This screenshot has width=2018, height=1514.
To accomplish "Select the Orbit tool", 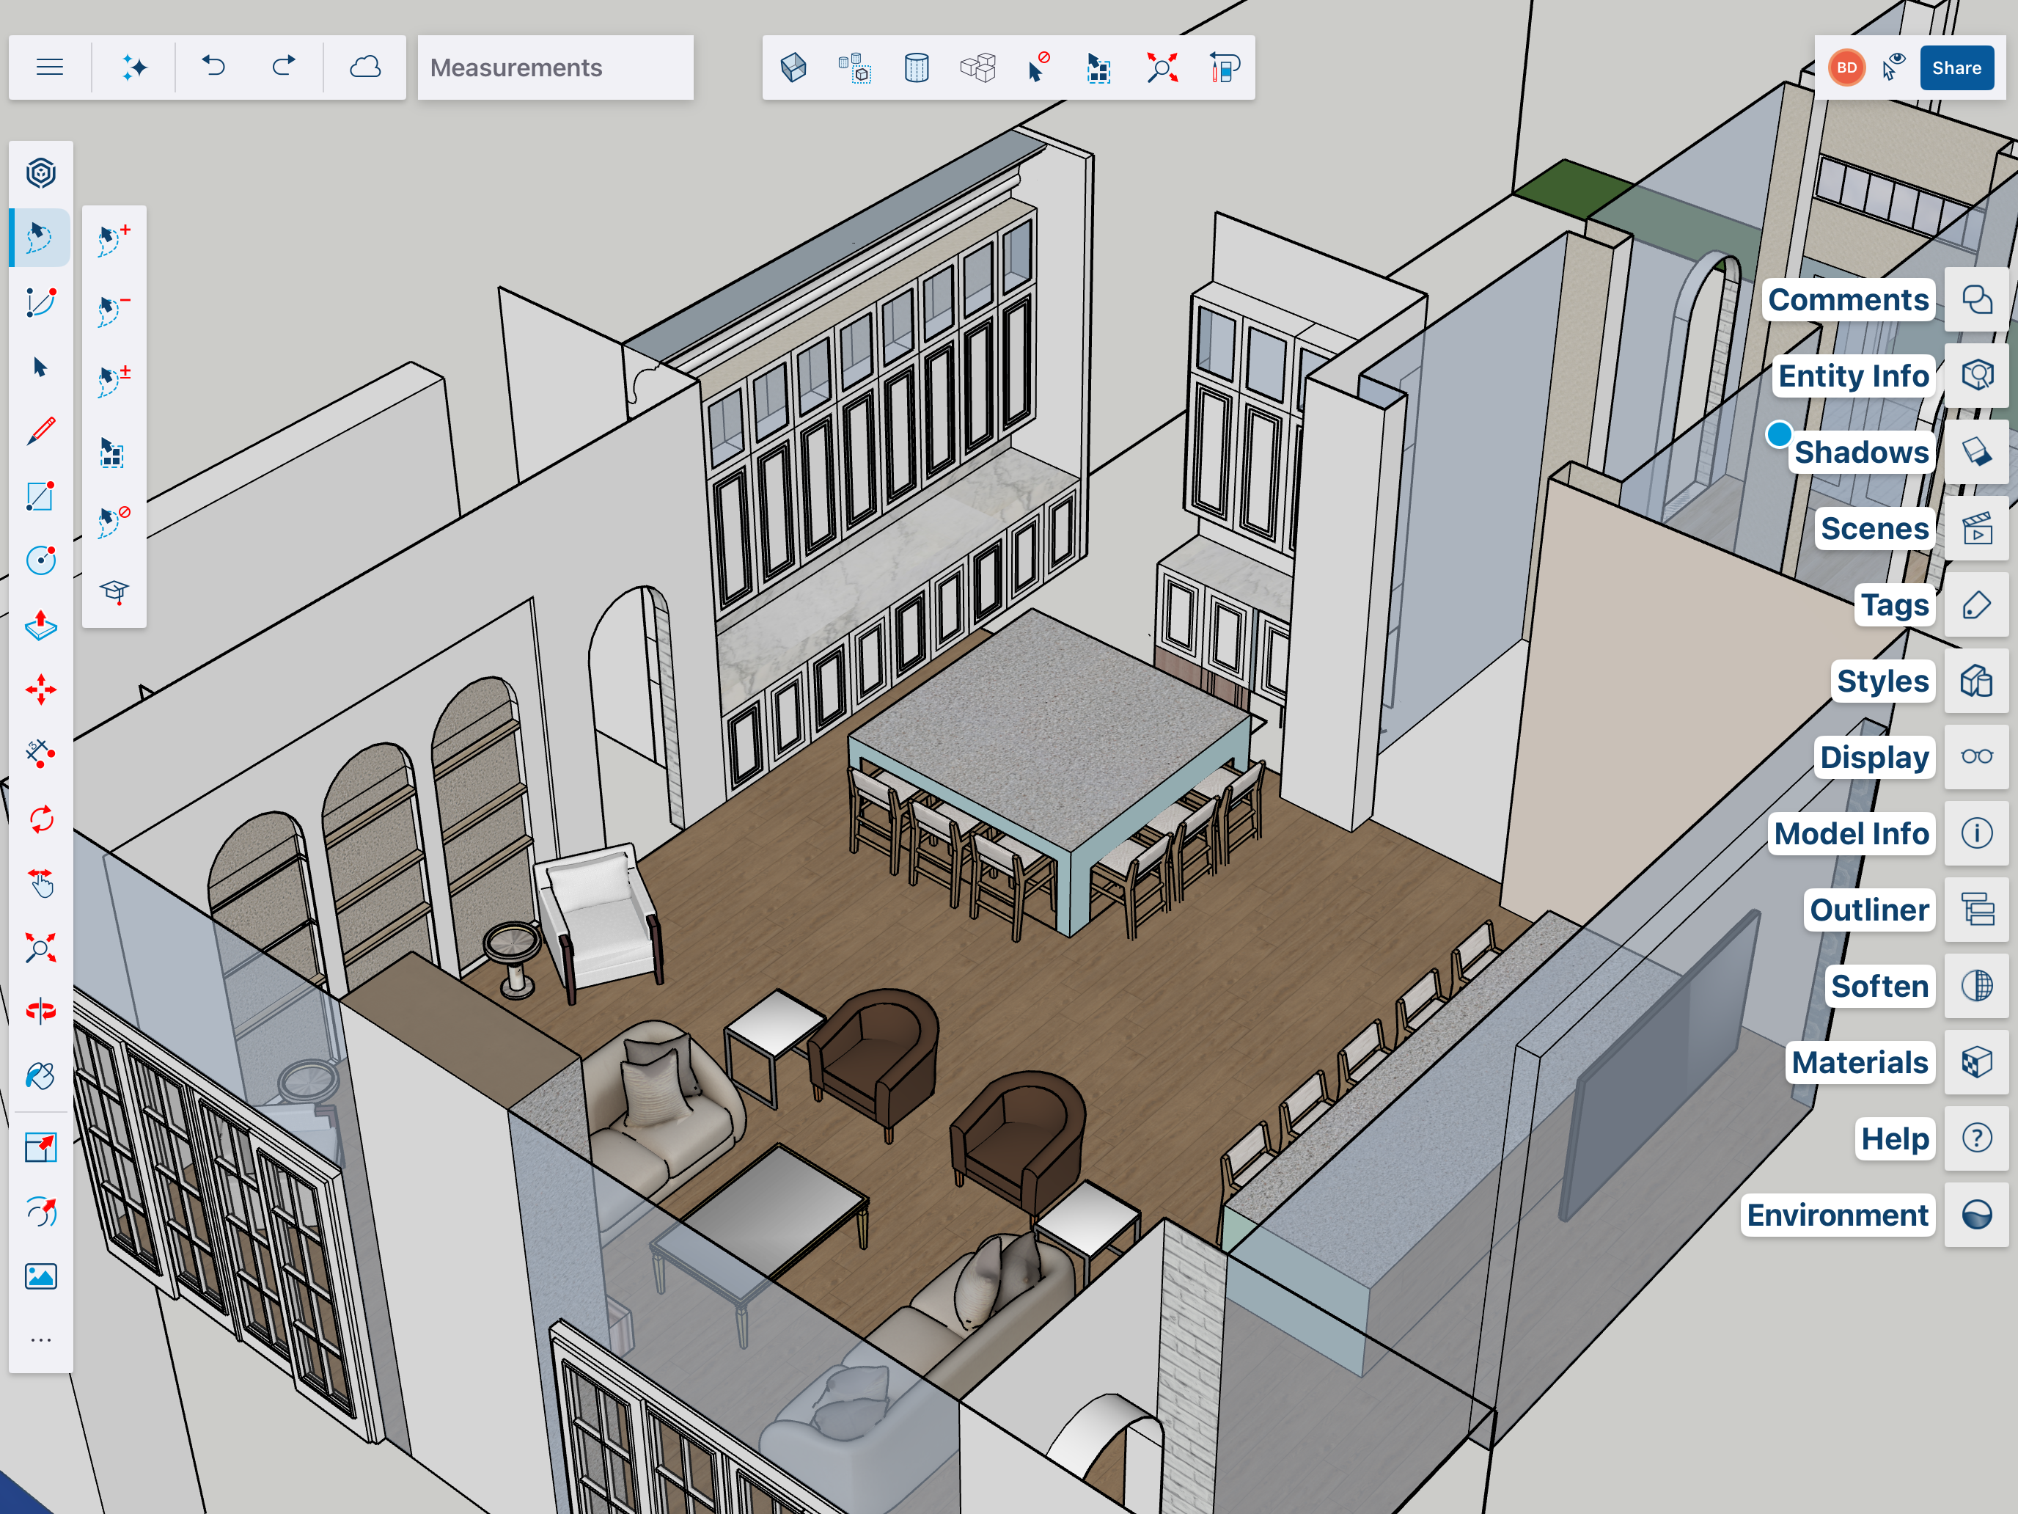I will (x=40, y=1011).
